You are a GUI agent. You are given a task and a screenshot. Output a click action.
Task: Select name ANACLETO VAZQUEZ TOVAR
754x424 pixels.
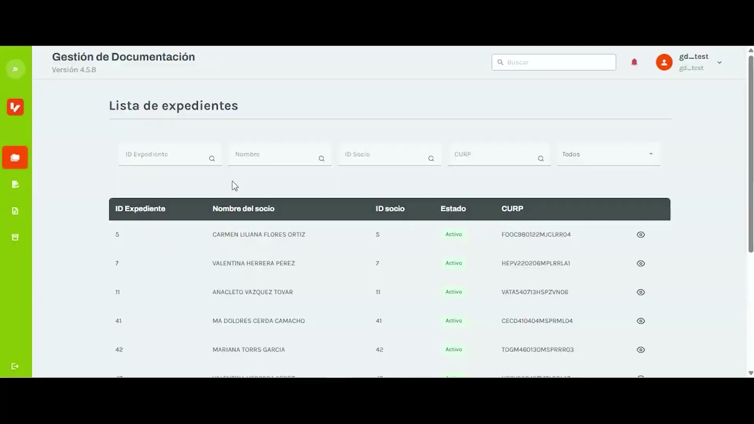tap(253, 292)
